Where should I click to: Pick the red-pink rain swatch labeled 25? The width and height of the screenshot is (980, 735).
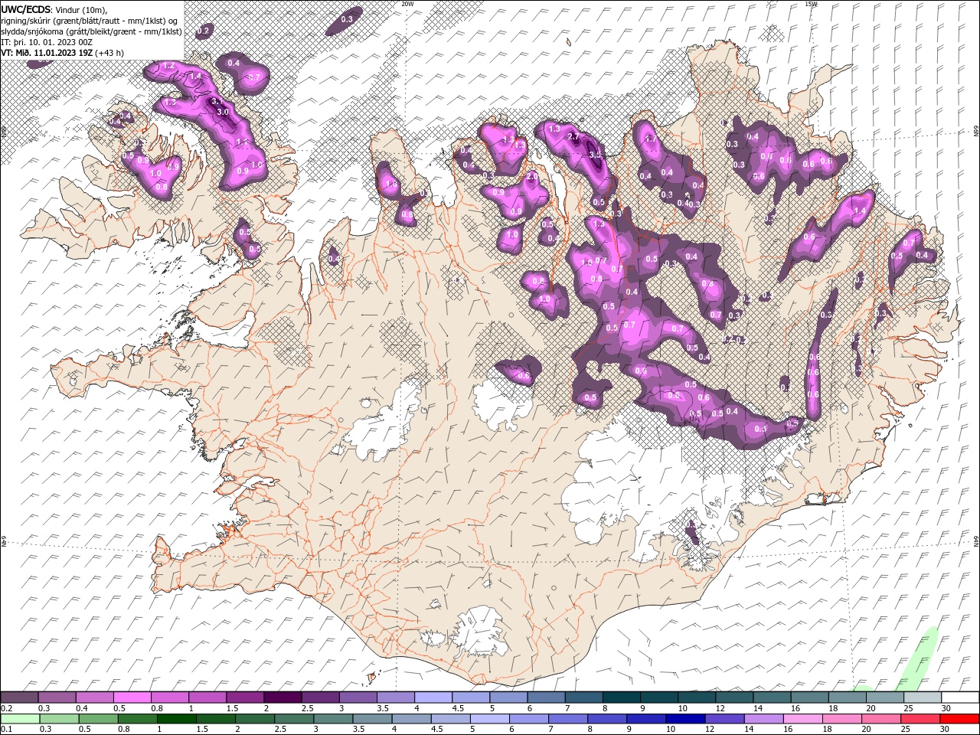pos(921,719)
